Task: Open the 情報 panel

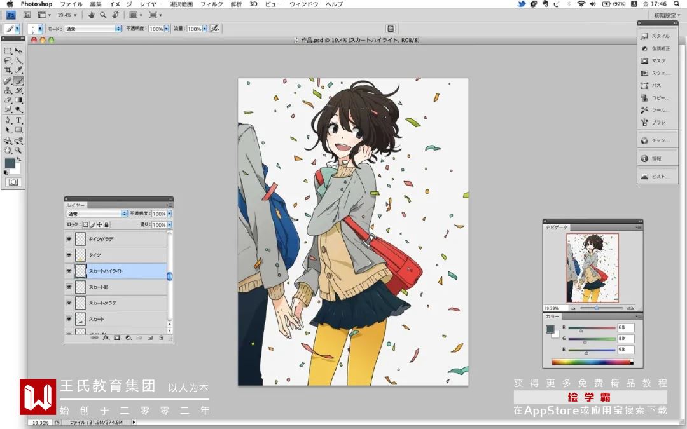Action: [x=656, y=158]
